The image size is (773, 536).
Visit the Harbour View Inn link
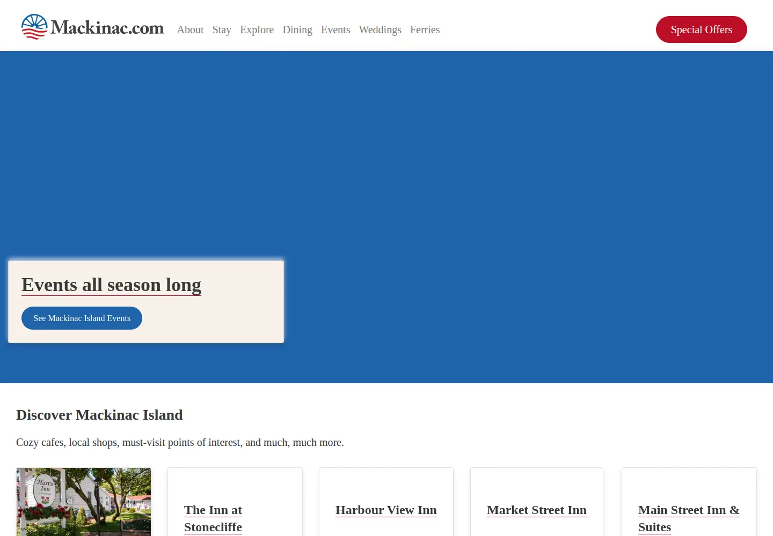tap(386, 510)
